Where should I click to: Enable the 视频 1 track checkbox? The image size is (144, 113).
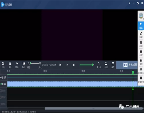(1, 91)
